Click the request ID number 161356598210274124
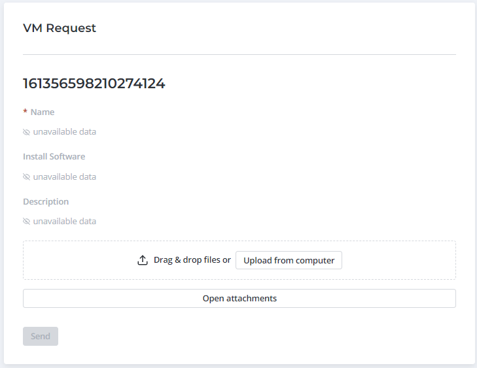This screenshot has width=477, height=368. (94, 84)
